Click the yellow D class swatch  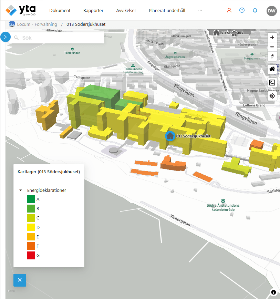31,227
